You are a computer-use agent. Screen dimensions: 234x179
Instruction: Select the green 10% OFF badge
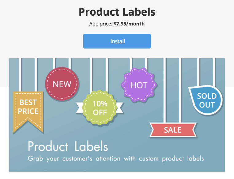[x=100, y=108]
